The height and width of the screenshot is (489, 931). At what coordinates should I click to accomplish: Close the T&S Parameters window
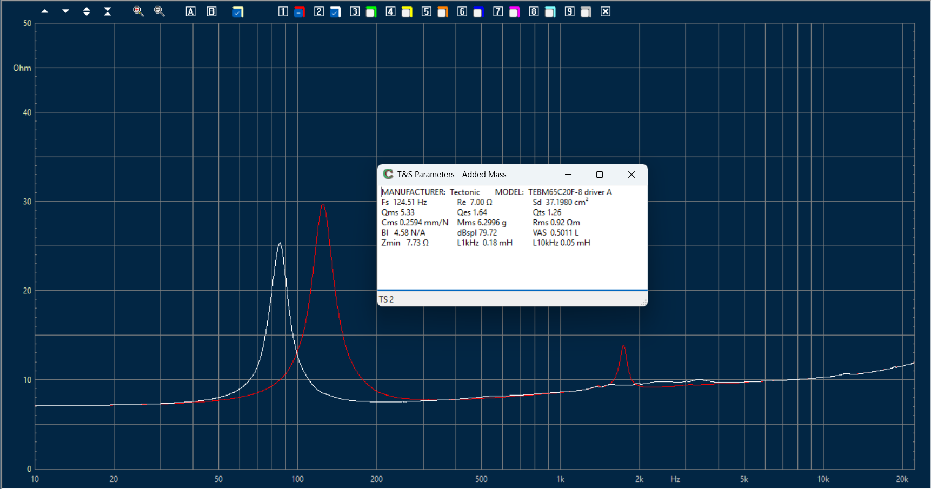point(631,175)
